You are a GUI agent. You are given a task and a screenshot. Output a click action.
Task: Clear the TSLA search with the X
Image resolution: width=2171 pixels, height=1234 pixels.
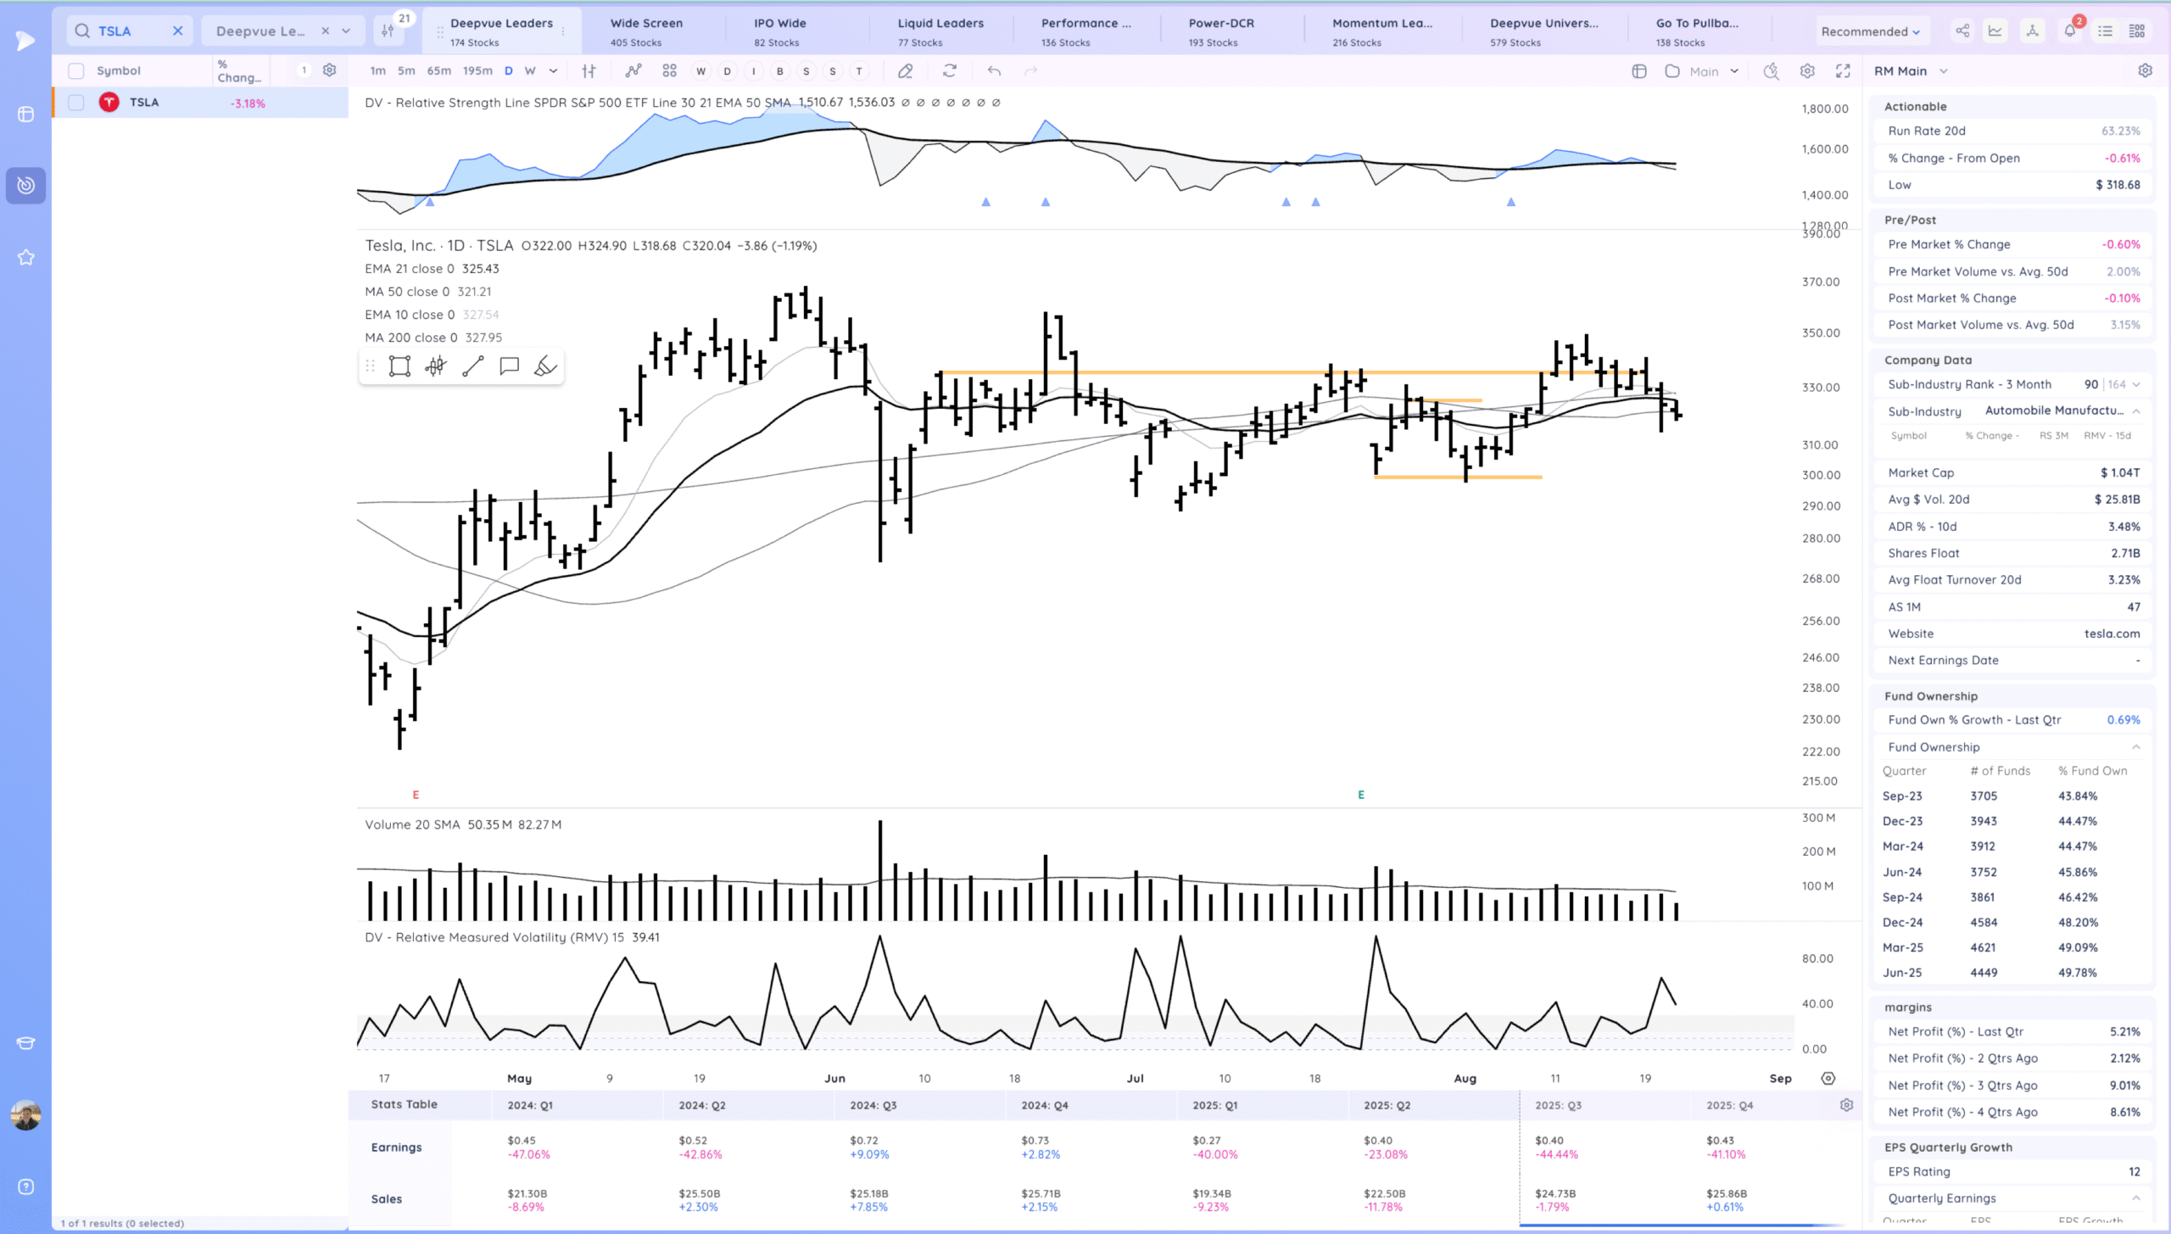177,31
